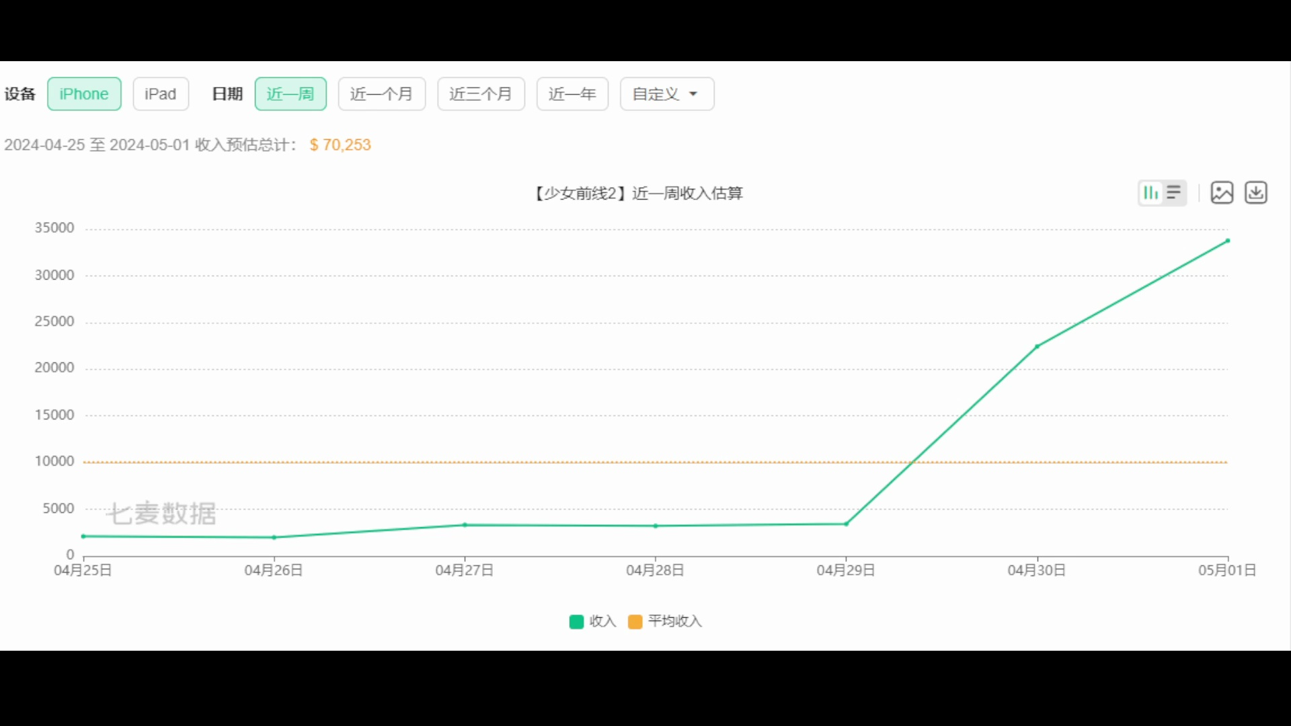Screen dimensions: 1291x726
Task: Click the 04月28日 data point
Action: 656,526
